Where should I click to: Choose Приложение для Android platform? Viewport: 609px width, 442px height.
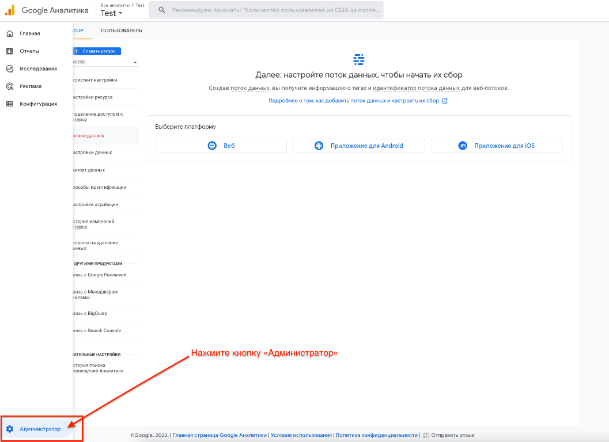[358, 146]
